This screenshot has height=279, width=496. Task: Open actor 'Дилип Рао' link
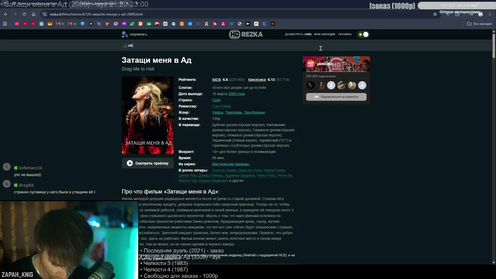pyautogui.click(x=188, y=176)
